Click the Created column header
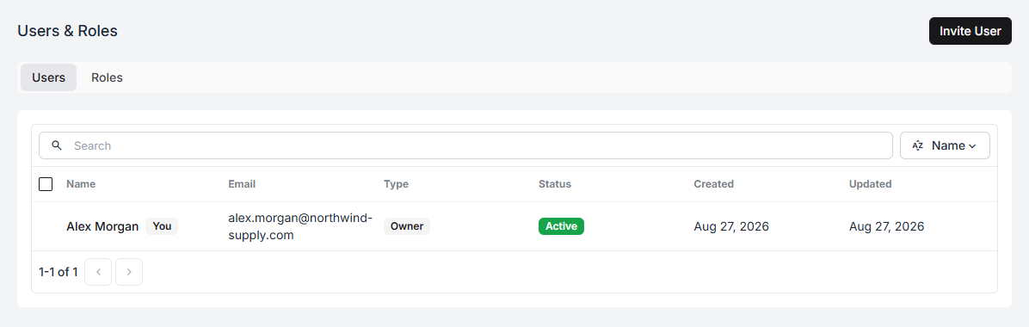 [x=713, y=184]
